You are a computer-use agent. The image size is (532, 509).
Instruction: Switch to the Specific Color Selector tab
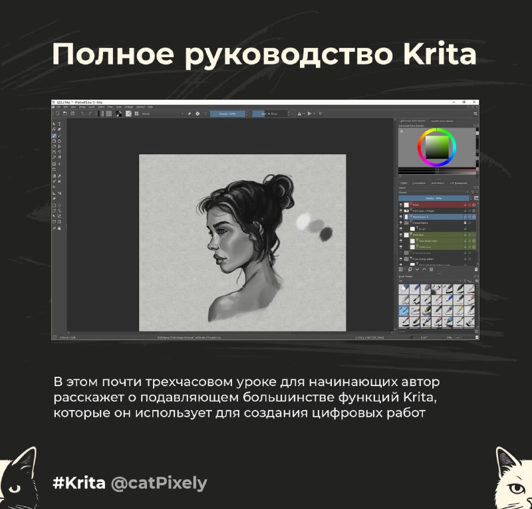442,121
